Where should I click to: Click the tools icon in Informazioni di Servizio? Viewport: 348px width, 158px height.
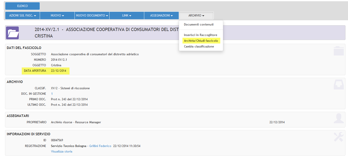coord(338,137)
